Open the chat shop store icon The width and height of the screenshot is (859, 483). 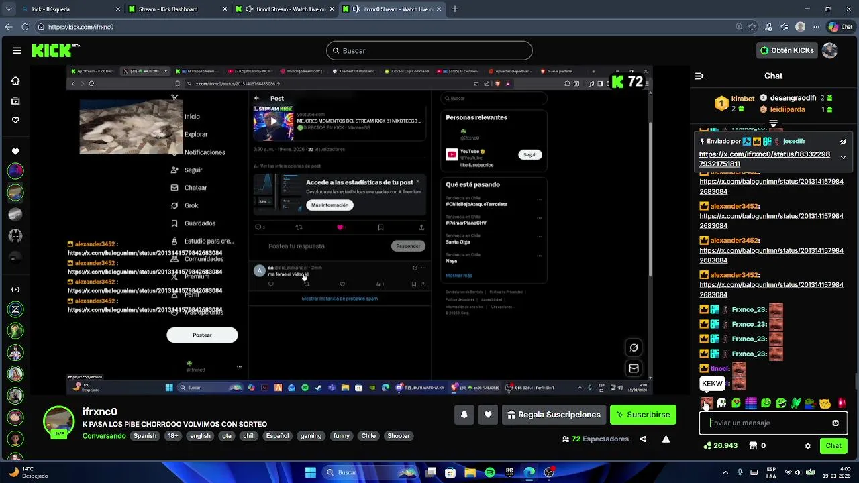click(753, 445)
